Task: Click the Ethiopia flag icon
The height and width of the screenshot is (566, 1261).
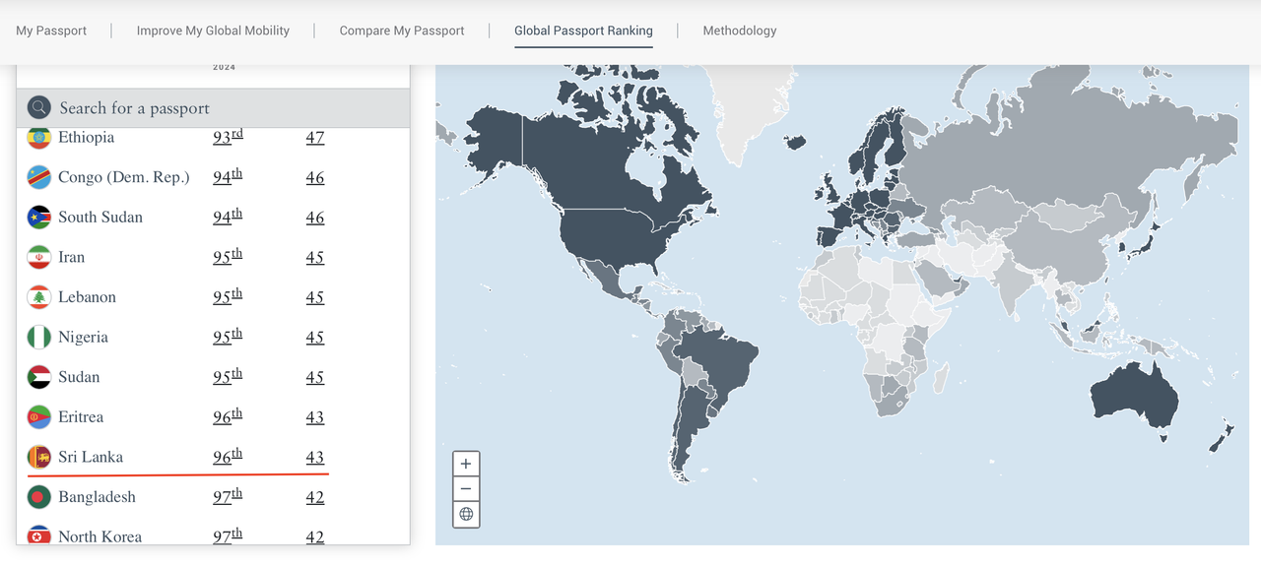Action: coord(39,138)
